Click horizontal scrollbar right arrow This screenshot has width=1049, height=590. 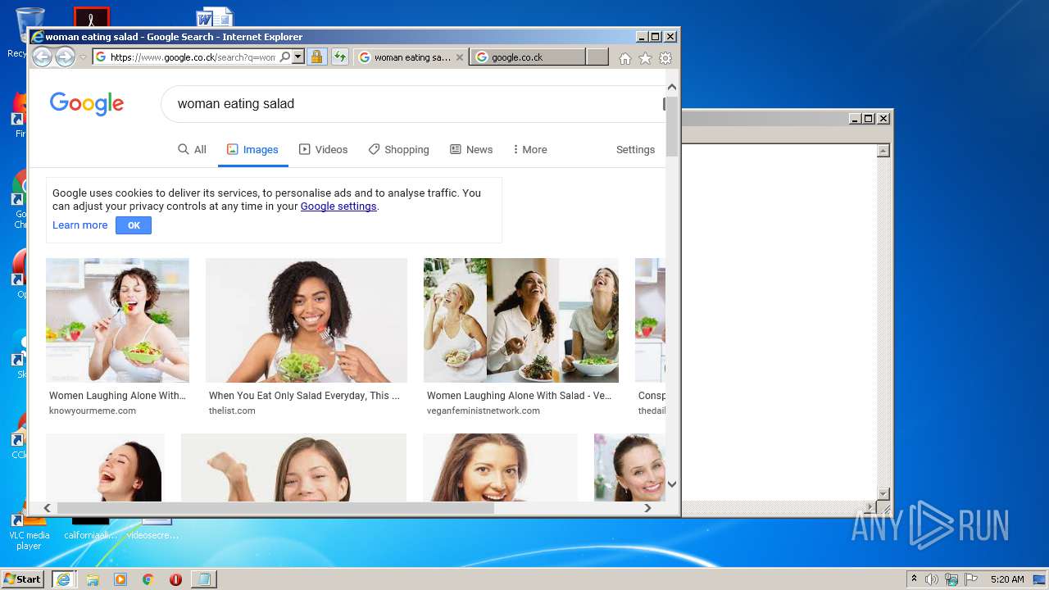(x=647, y=508)
